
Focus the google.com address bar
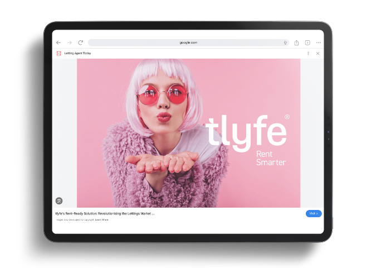188,42
